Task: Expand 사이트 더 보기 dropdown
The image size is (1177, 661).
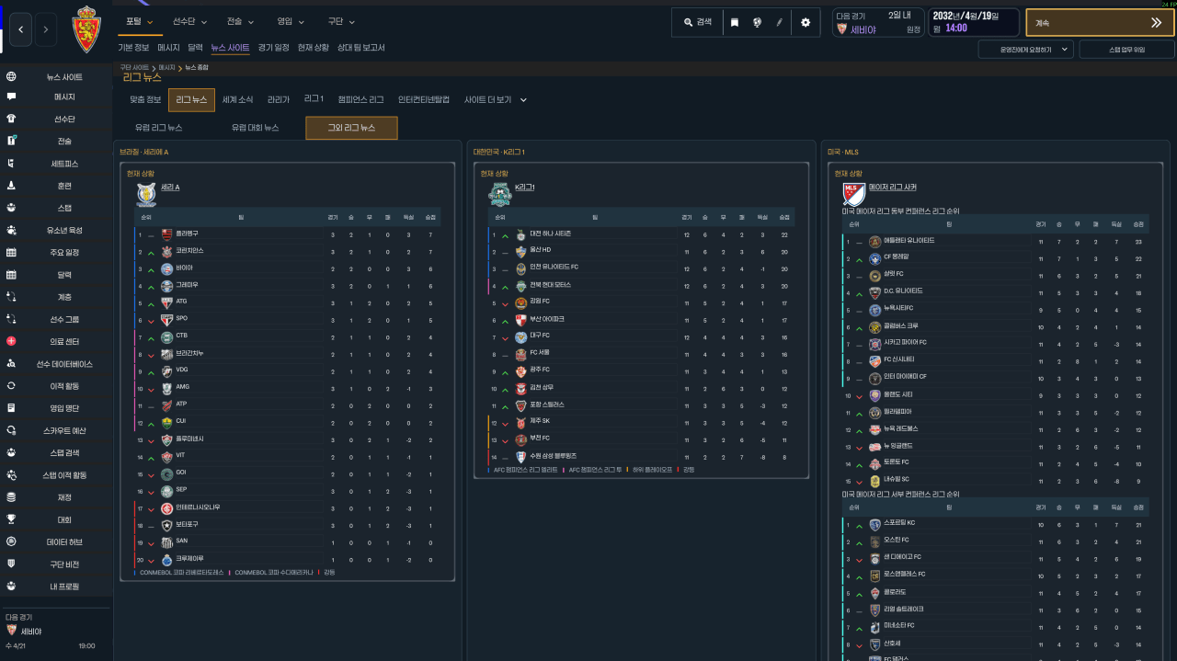Action: click(x=495, y=99)
